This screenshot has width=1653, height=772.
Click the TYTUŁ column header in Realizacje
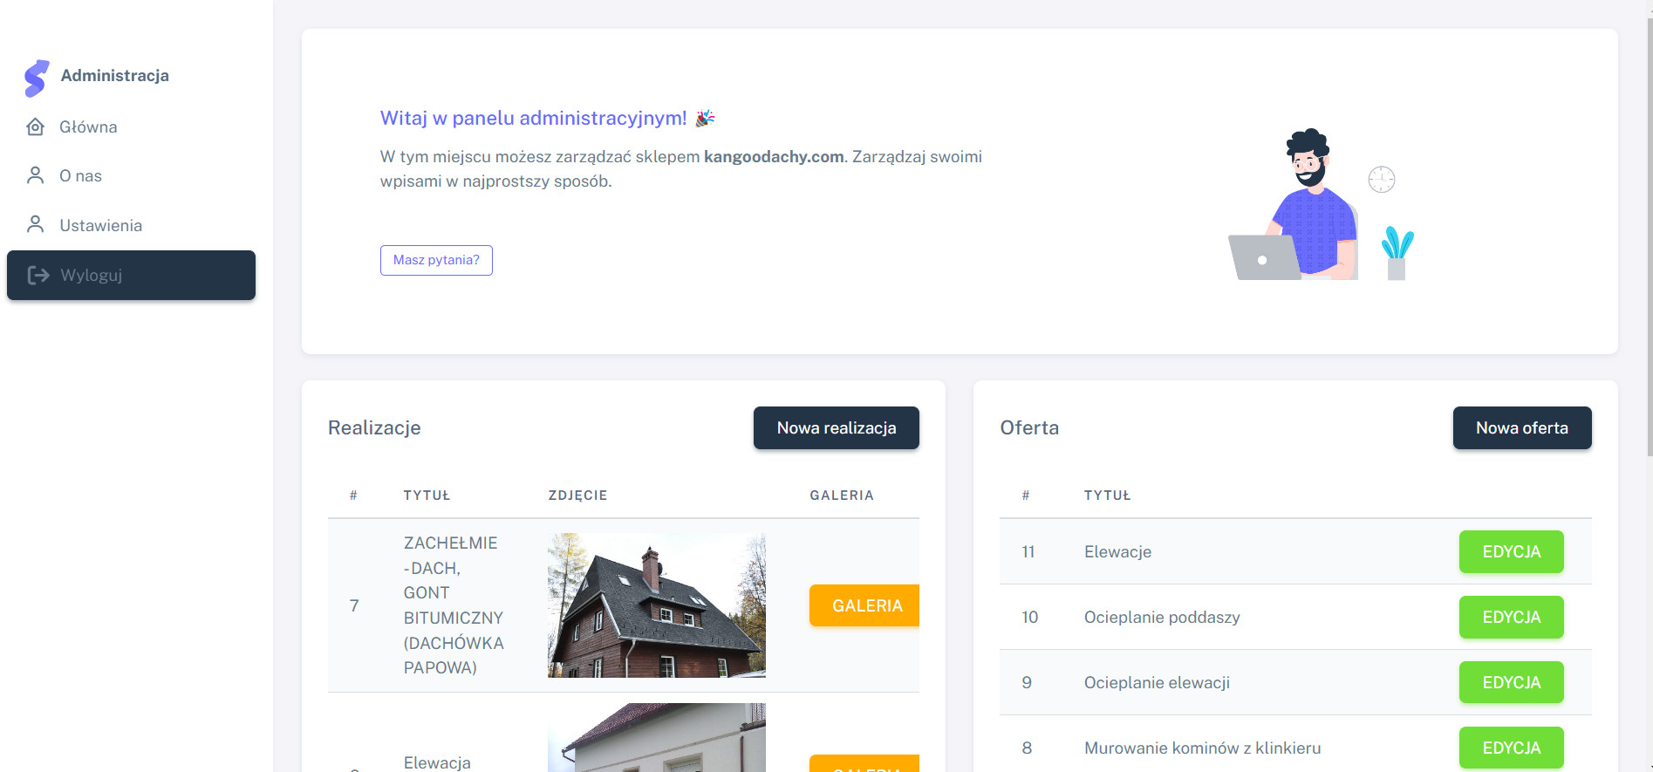(427, 495)
